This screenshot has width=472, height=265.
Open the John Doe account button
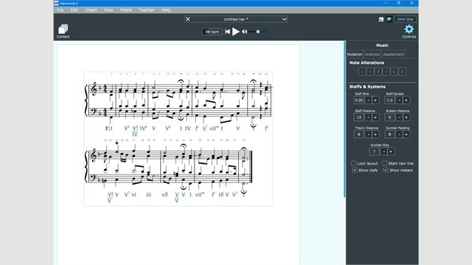[x=405, y=19]
